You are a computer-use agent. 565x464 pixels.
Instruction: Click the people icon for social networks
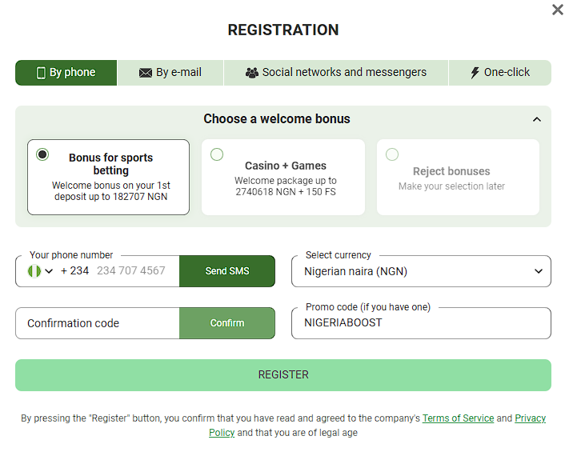click(252, 73)
